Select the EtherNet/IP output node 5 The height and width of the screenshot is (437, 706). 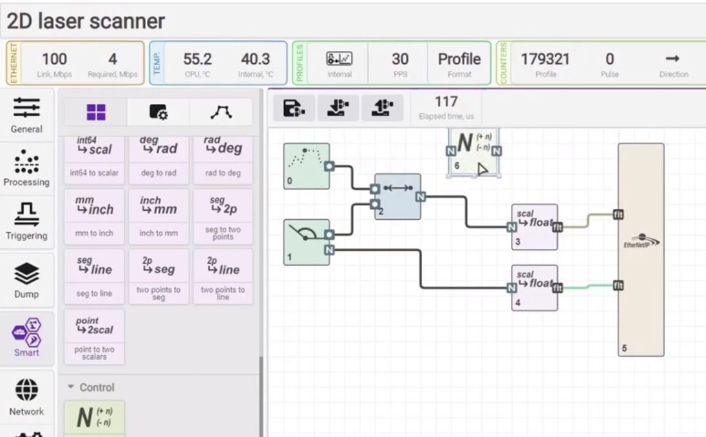(641, 250)
